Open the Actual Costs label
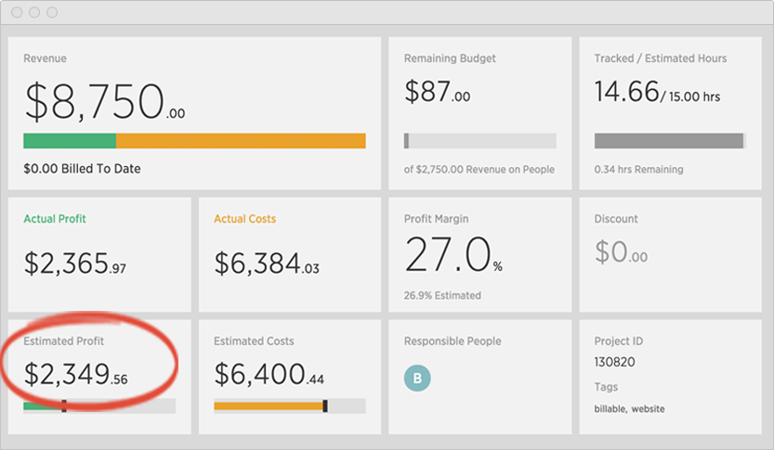Screen dimensions: 774x450 pyautogui.click(x=245, y=219)
